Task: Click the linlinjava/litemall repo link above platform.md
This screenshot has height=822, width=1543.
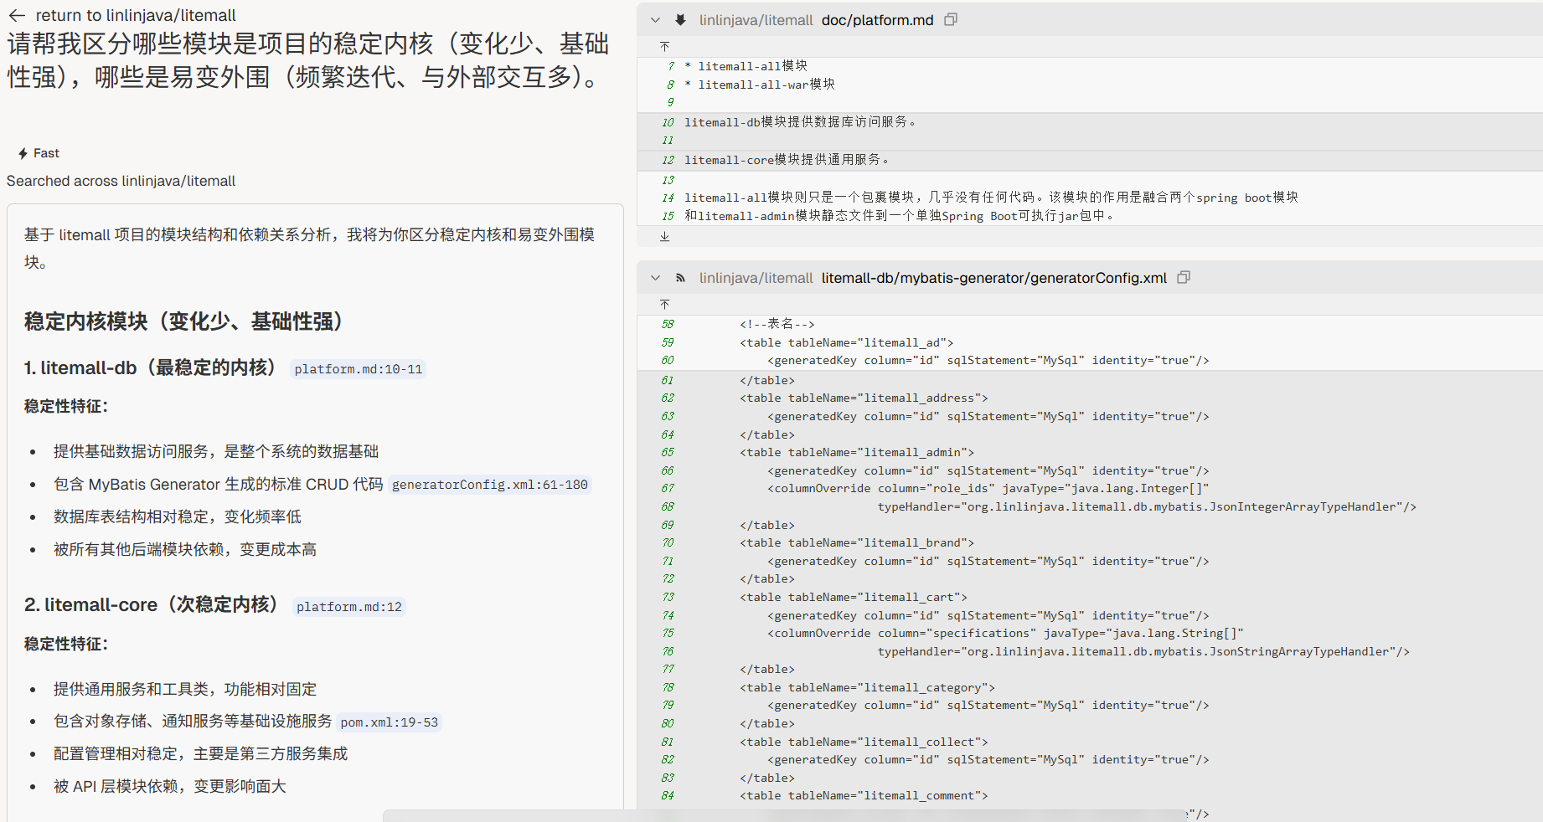Action: (x=756, y=20)
